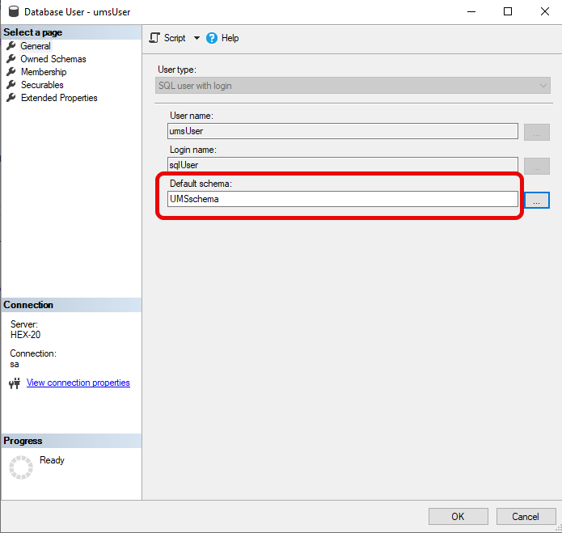Open the Extended Properties page
The width and height of the screenshot is (562, 533).
[59, 98]
